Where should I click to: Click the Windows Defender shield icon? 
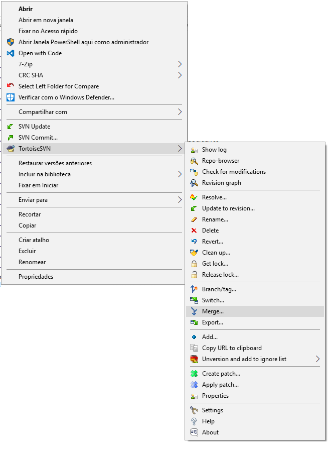(11, 97)
